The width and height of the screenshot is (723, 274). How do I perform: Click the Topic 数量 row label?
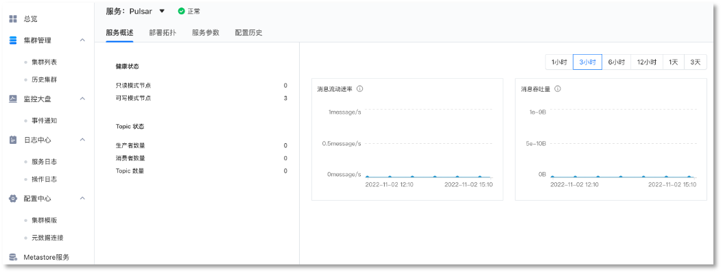click(x=130, y=171)
